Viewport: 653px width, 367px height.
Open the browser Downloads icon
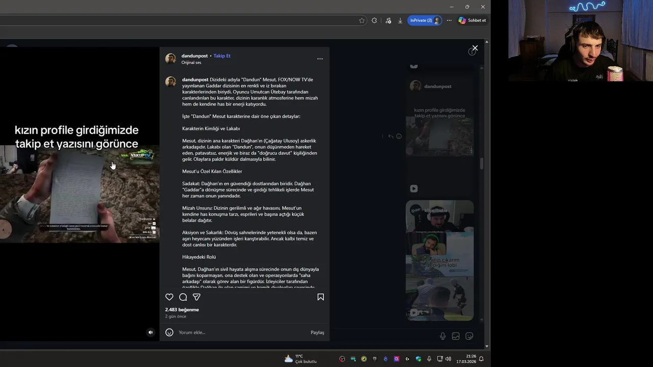tap(400, 20)
